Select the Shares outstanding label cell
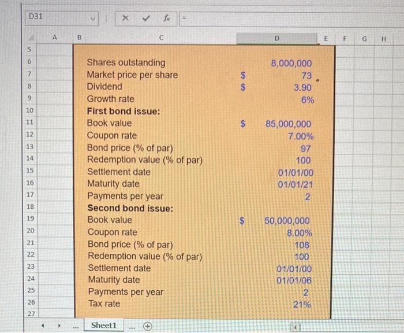 [126, 62]
